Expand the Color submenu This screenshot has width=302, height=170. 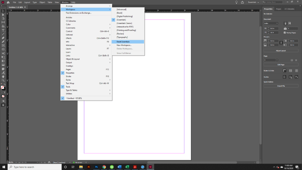click(x=86, y=24)
